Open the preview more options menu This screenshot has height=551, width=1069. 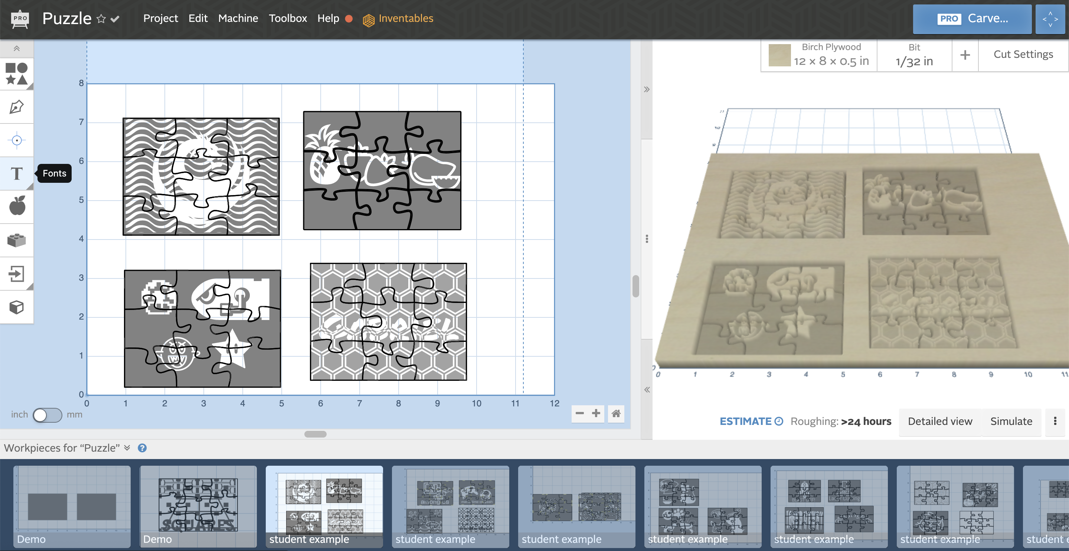pos(1055,421)
